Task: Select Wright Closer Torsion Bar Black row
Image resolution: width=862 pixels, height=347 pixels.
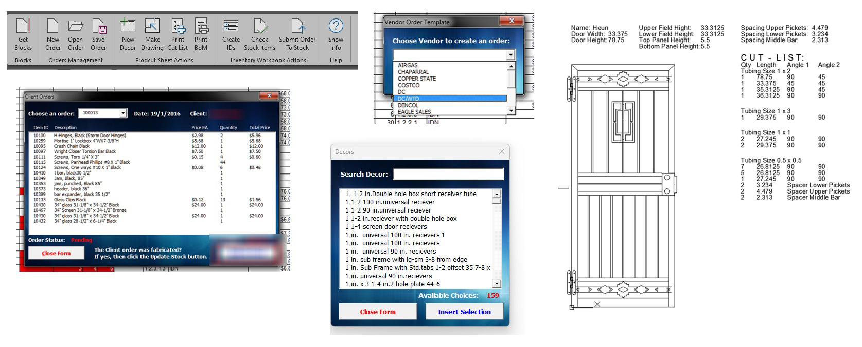Action: 152,151
